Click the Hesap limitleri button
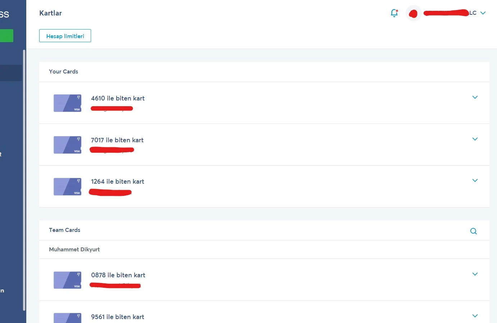This screenshot has width=497, height=323. point(65,36)
